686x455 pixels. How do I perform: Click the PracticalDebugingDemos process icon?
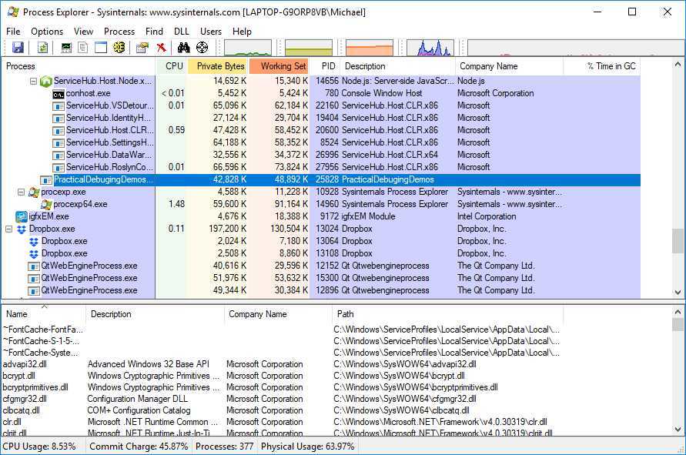pyautogui.click(x=46, y=180)
